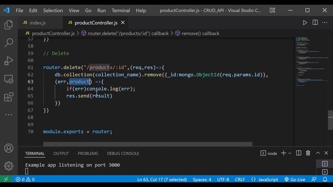Kill the terminal with trash icon

pyautogui.click(x=308, y=153)
